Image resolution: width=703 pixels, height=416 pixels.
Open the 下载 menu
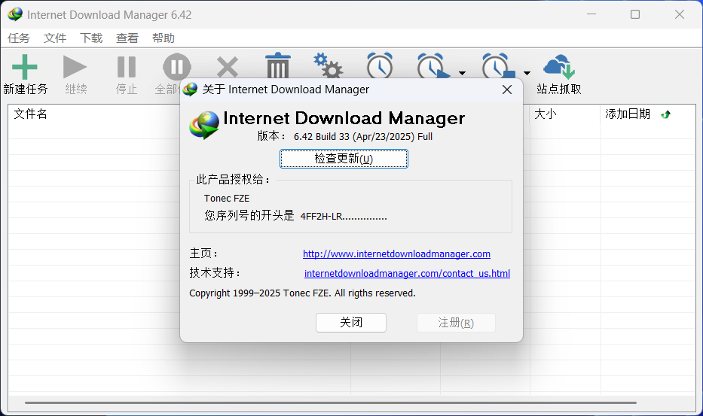coord(91,38)
